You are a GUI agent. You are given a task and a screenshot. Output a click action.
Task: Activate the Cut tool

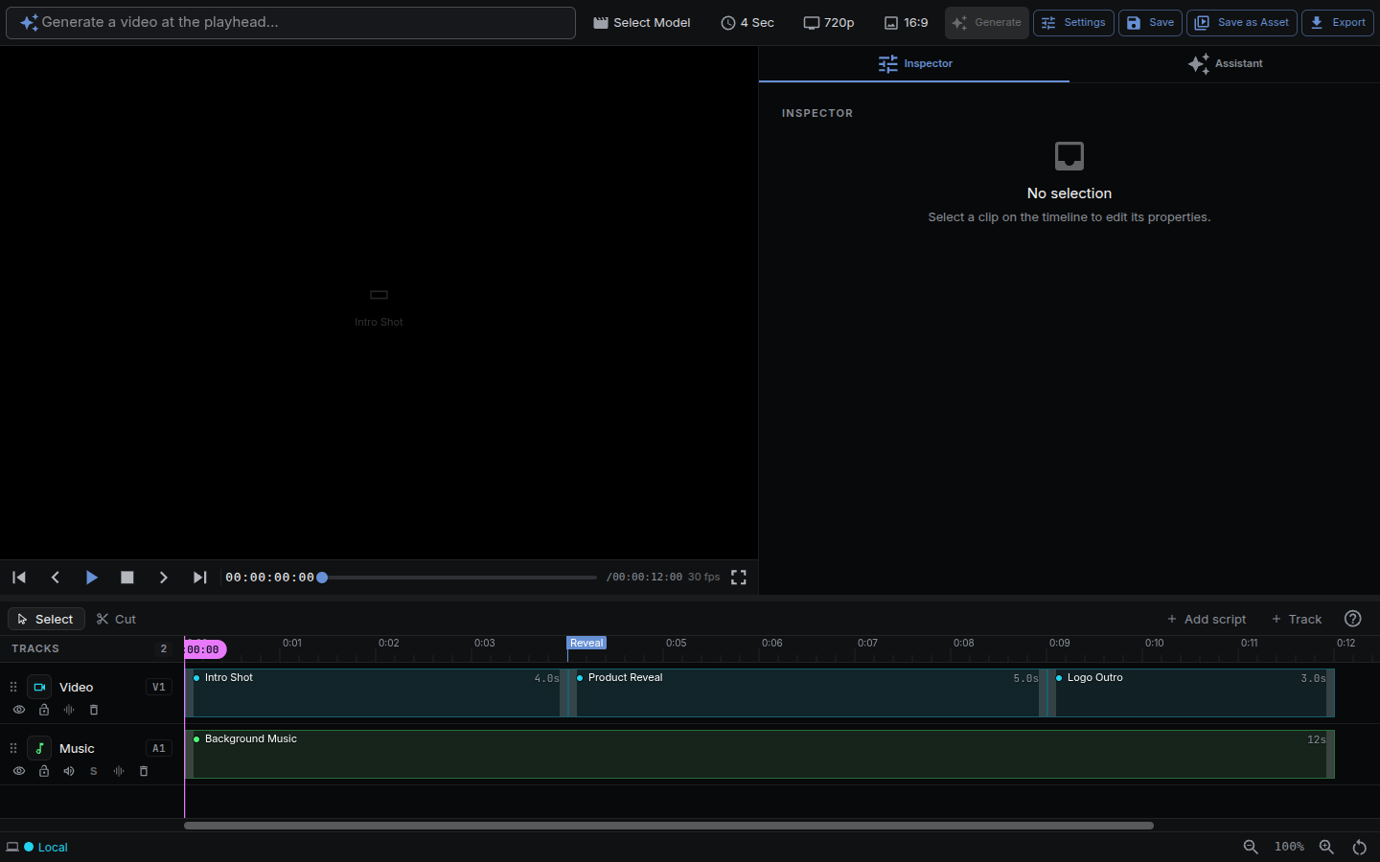click(x=116, y=619)
